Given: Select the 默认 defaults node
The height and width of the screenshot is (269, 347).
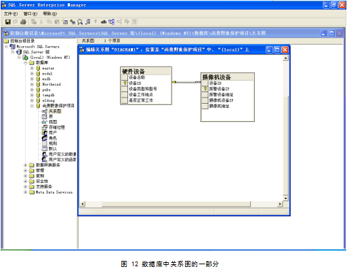Looking at the screenshot, I should pyautogui.click(x=53, y=149).
